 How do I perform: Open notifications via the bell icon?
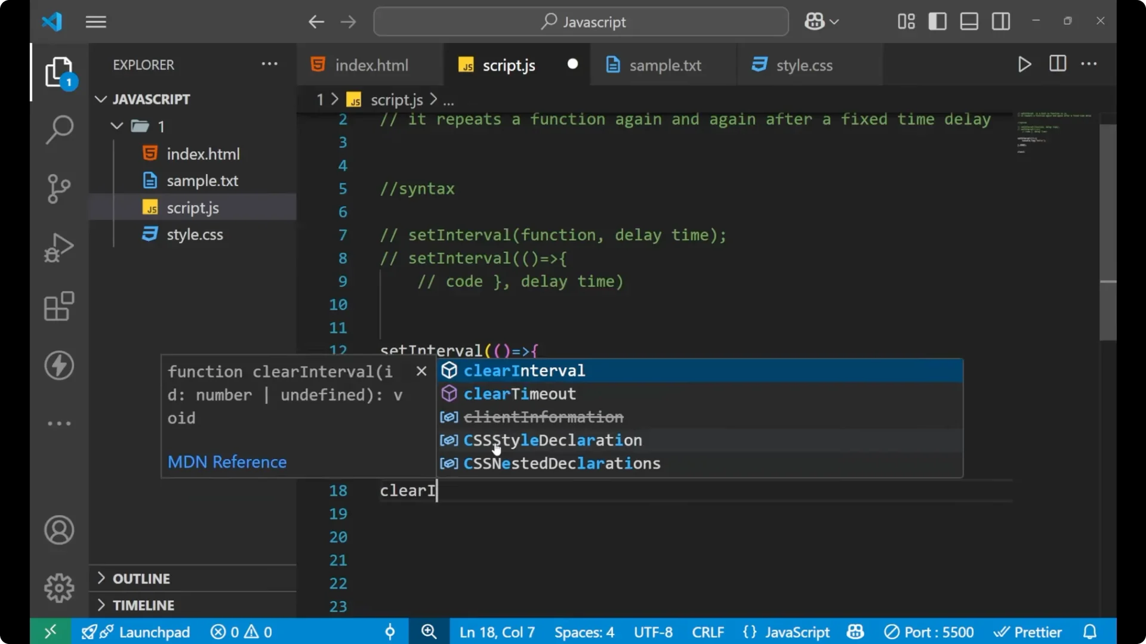click(x=1090, y=631)
